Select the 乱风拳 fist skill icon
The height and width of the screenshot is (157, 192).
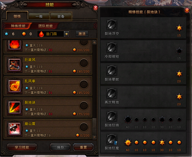15,86
